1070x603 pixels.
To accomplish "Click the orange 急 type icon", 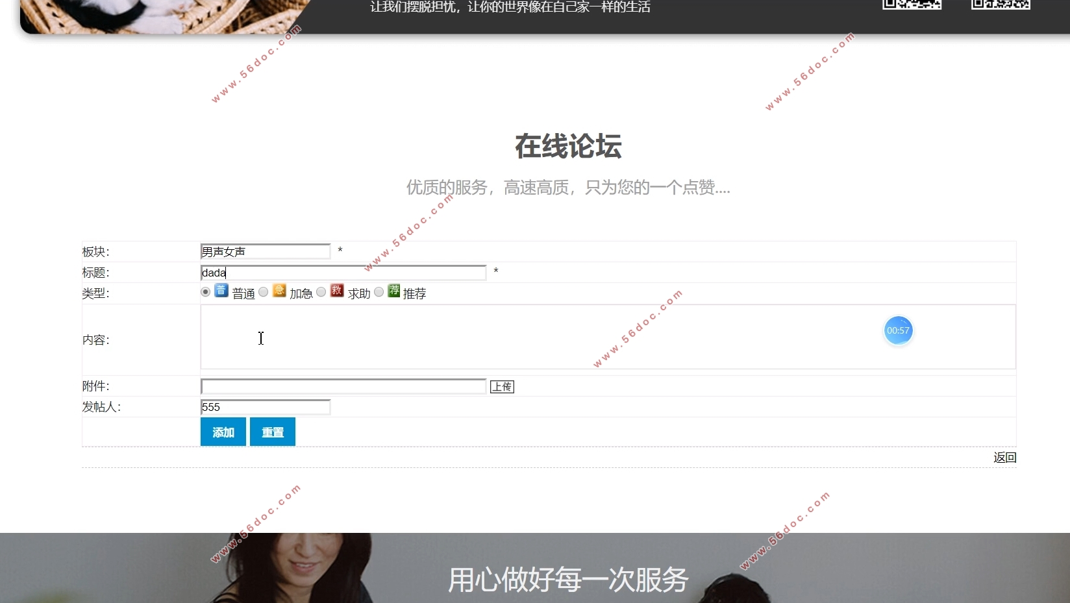I will point(279,291).
